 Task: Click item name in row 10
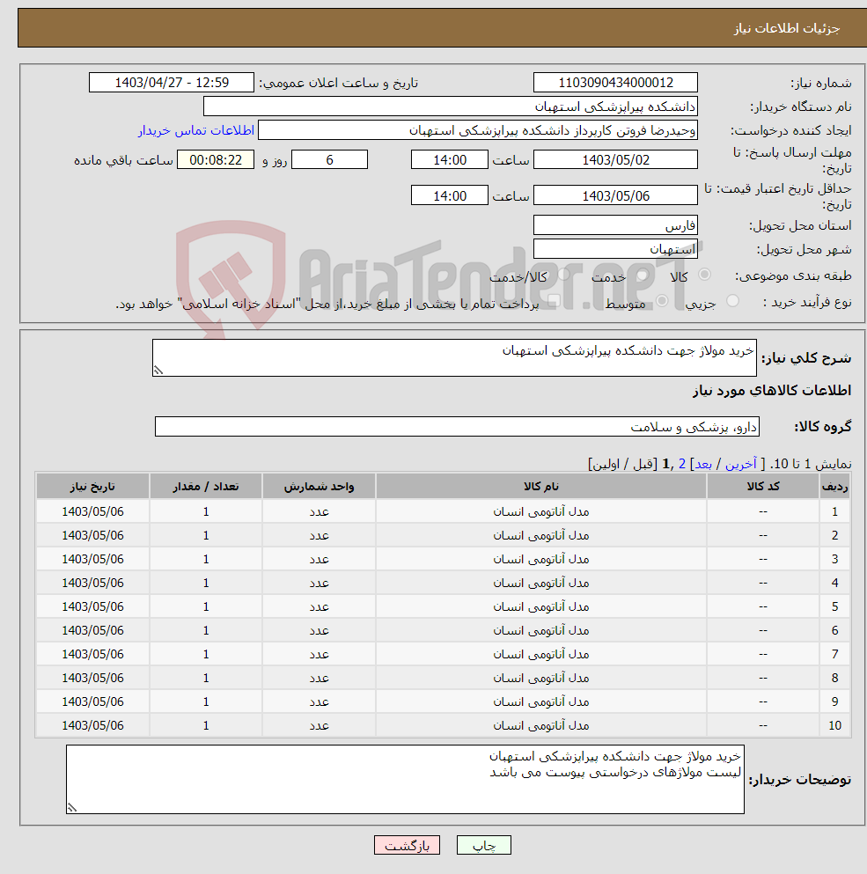540,726
